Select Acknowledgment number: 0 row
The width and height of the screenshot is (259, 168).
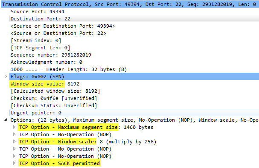47,62
